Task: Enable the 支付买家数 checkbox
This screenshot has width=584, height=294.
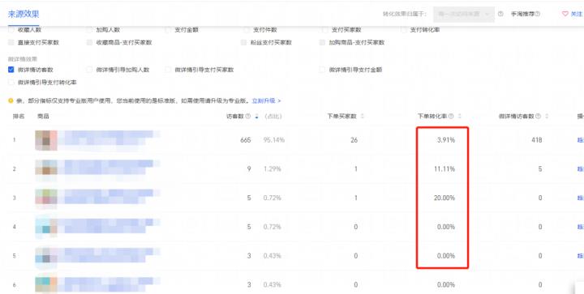Action: (x=324, y=30)
